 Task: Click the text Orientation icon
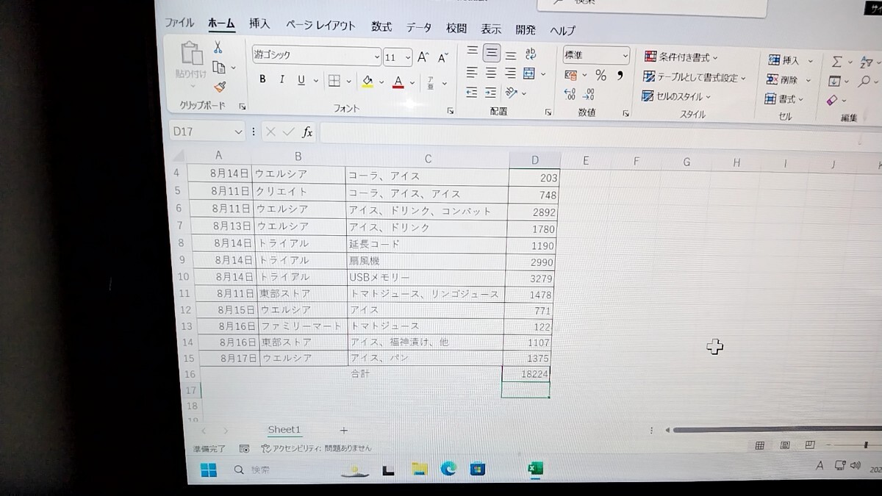pyautogui.click(x=512, y=93)
